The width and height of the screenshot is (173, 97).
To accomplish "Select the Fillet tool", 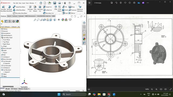I will [x=56, y=8].
